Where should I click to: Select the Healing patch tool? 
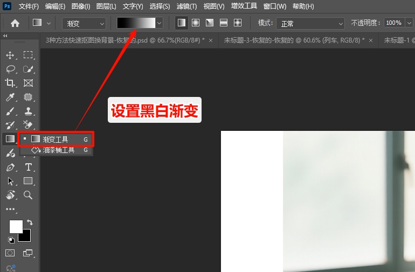(x=28, y=97)
